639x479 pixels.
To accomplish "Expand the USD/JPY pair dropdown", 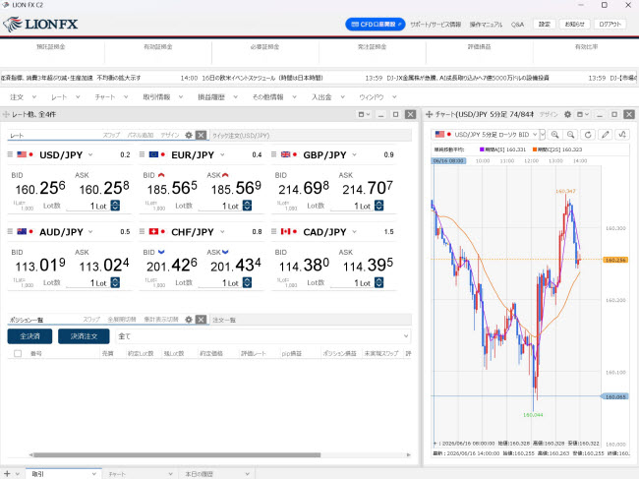I will [x=90, y=154].
